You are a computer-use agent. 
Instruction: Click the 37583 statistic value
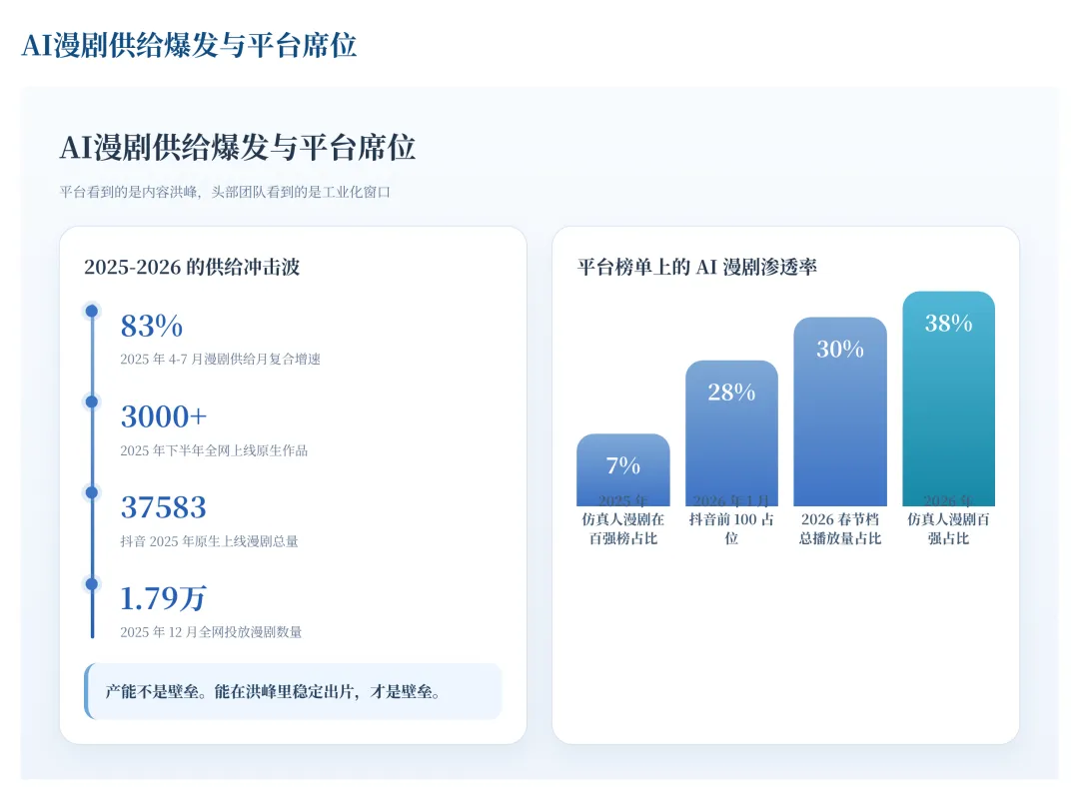click(164, 507)
